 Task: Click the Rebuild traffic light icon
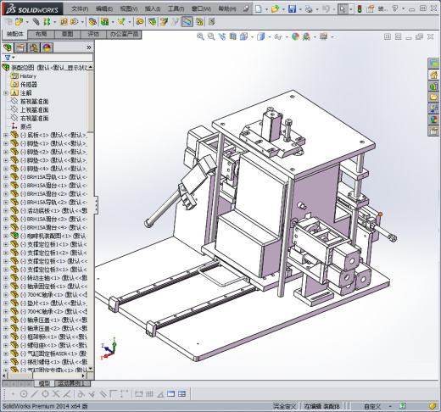click(360, 9)
